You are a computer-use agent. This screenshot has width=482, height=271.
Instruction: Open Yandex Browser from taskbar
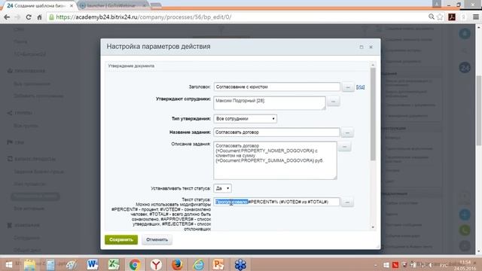click(156, 264)
